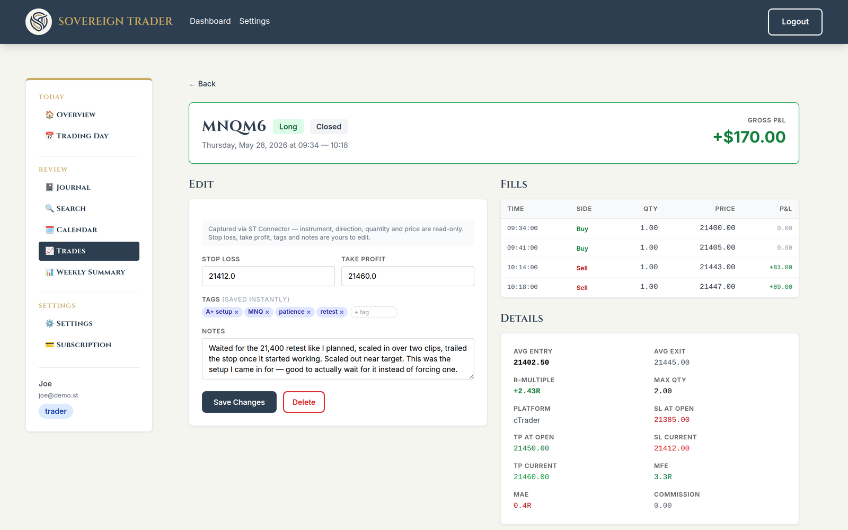
Task: Click the 21400.00 fill price
Action: (x=717, y=228)
